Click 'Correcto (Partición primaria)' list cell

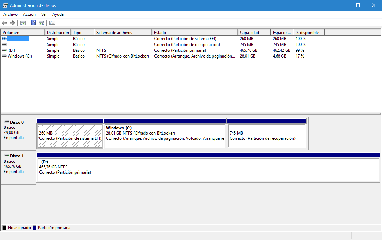(x=180, y=50)
